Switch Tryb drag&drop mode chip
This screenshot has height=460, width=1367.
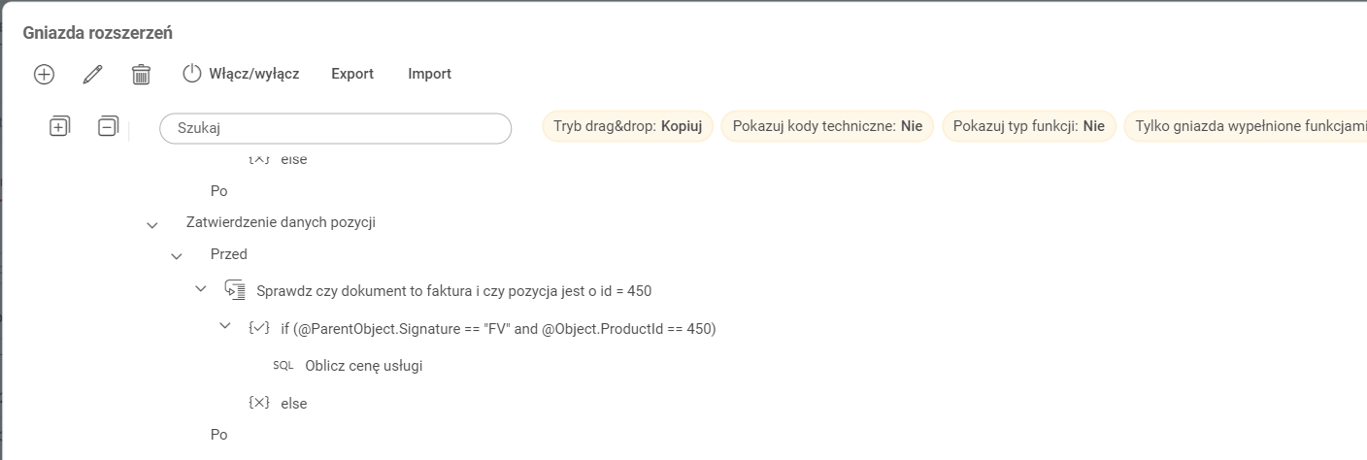tap(628, 126)
